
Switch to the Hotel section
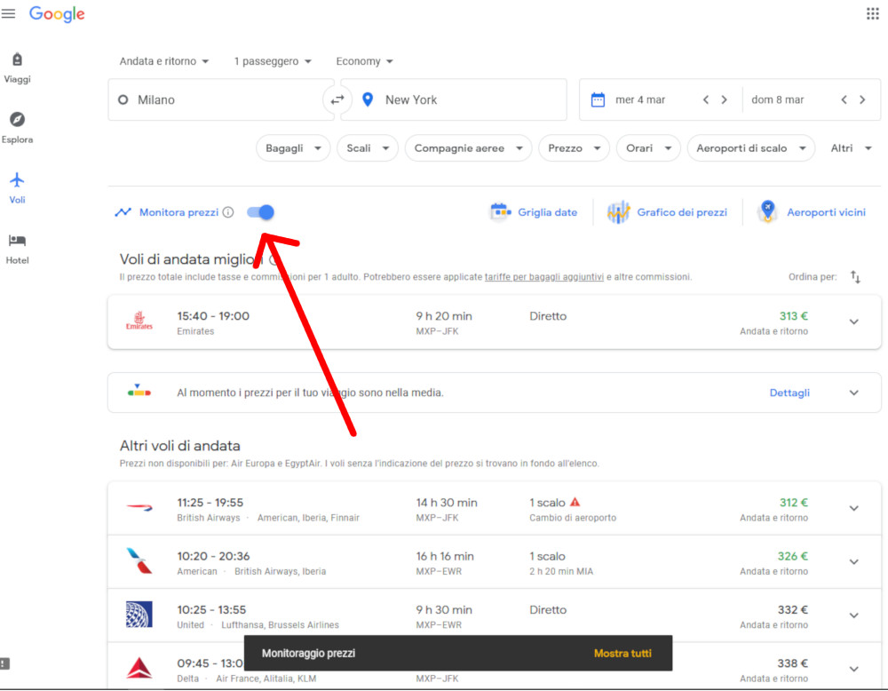pyautogui.click(x=17, y=248)
